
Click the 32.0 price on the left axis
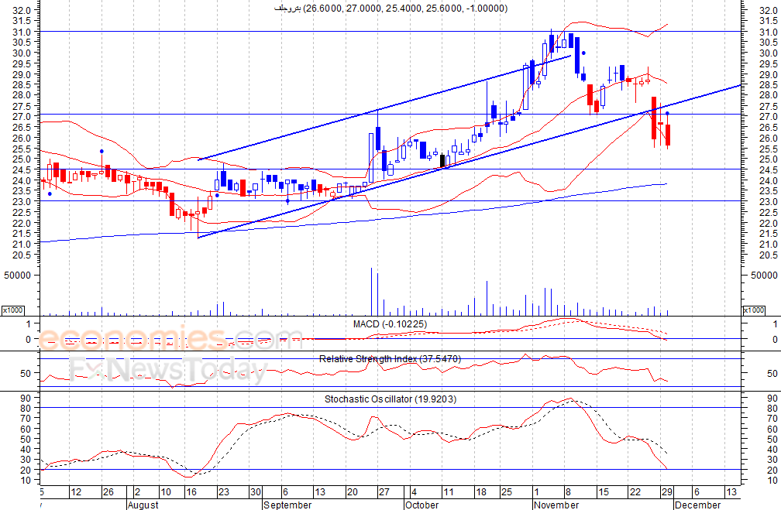[x=22, y=10]
